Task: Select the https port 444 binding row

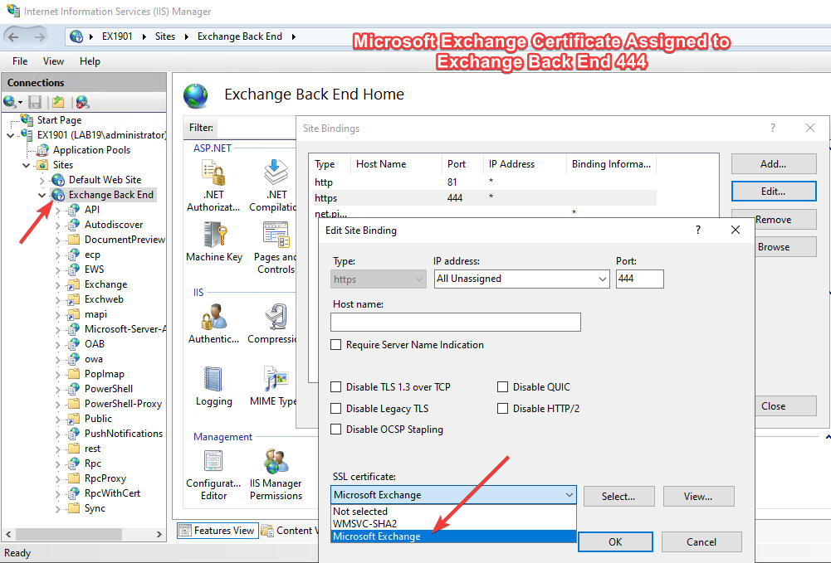Action: tap(484, 198)
